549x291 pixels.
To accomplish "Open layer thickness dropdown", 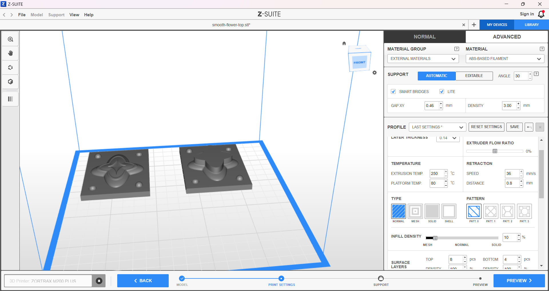I will [448, 138].
